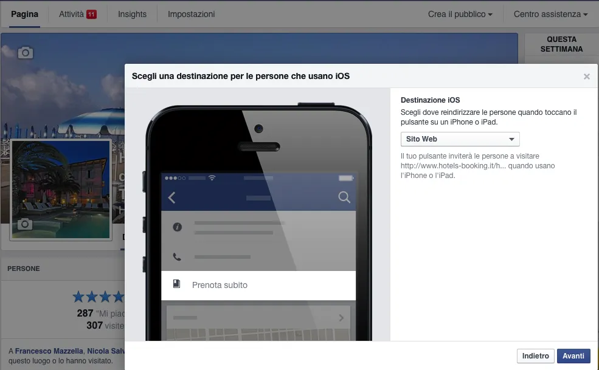Click the Destinazione iOS heading
The width and height of the screenshot is (599, 370).
[x=430, y=100]
